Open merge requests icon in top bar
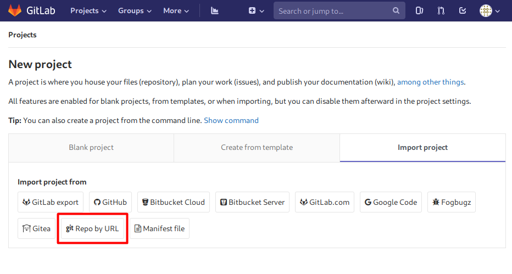 441,10
